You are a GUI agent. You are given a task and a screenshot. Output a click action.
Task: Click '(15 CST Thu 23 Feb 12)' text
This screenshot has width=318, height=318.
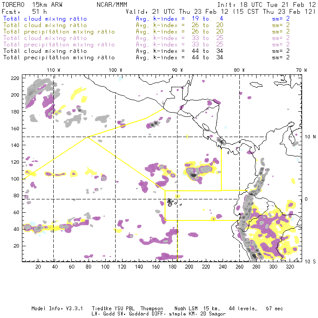pos(275,12)
